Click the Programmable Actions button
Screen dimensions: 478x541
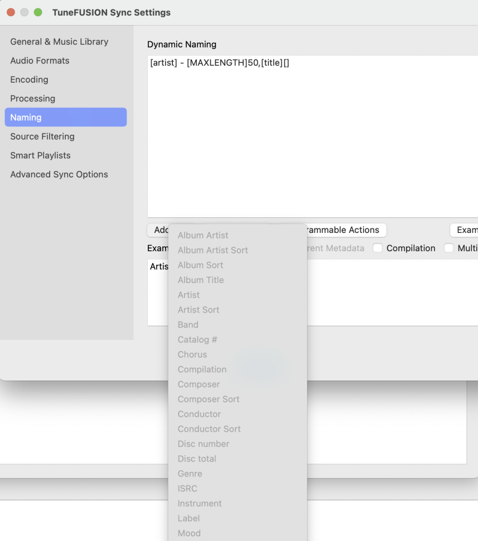point(346,230)
